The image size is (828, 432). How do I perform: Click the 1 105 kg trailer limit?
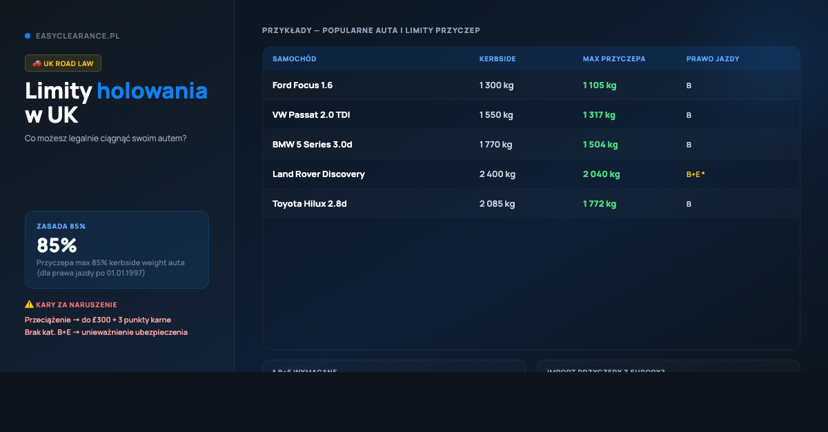click(600, 85)
